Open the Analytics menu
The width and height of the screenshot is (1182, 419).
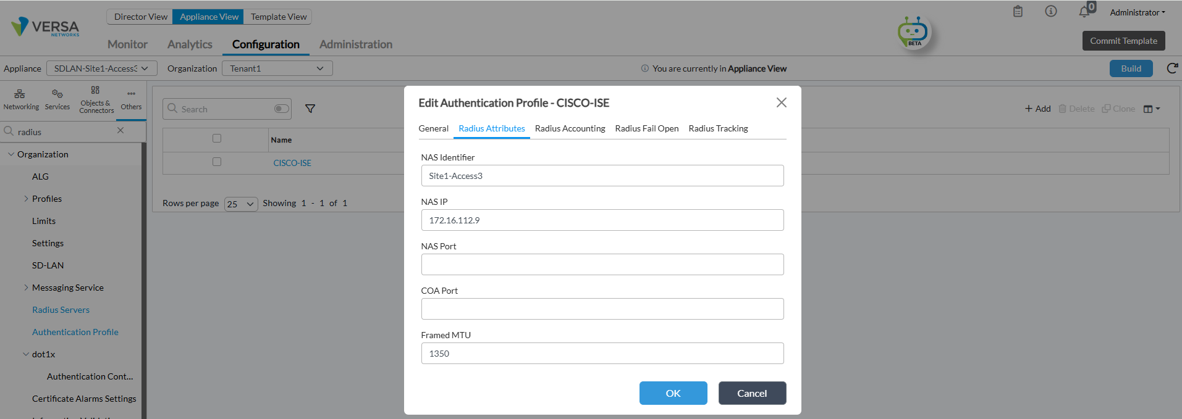[190, 44]
